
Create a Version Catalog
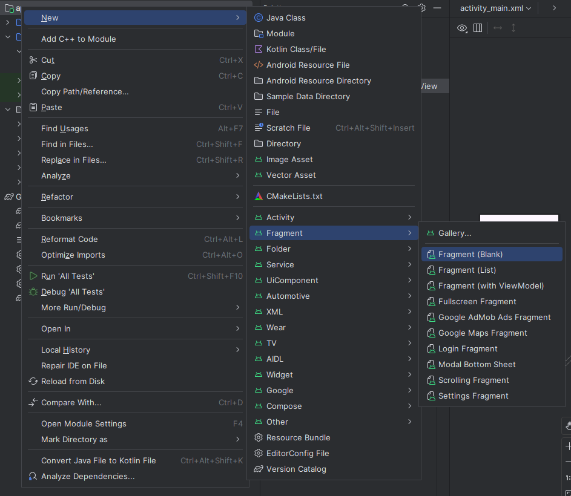[x=333, y=469]
